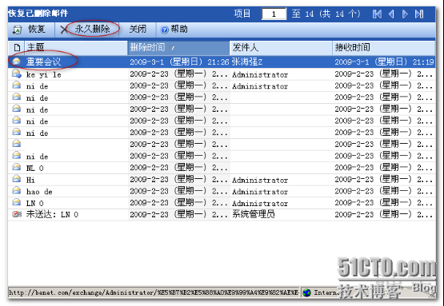Click Administrator sender on 'hao de' row

click(x=260, y=192)
